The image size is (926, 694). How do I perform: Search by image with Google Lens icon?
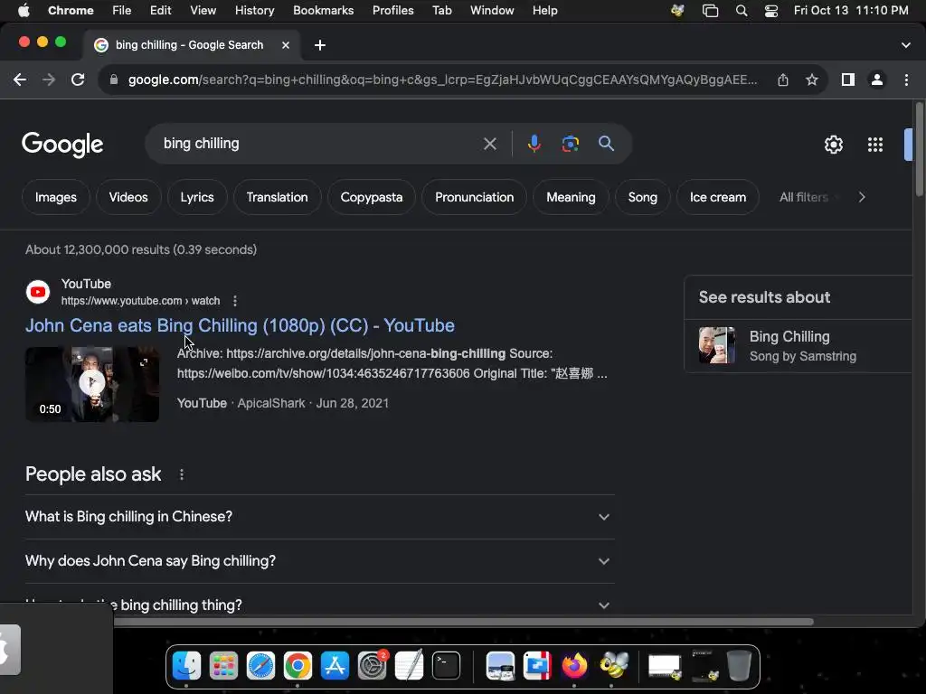pyautogui.click(x=570, y=144)
